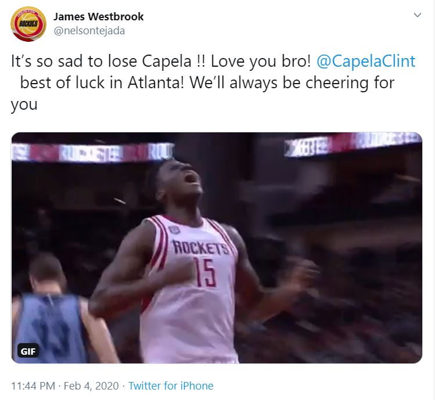This screenshot has height=400, width=435.
Task: Click the 11:44 PM timestamp
Action: pyautogui.click(x=33, y=386)
